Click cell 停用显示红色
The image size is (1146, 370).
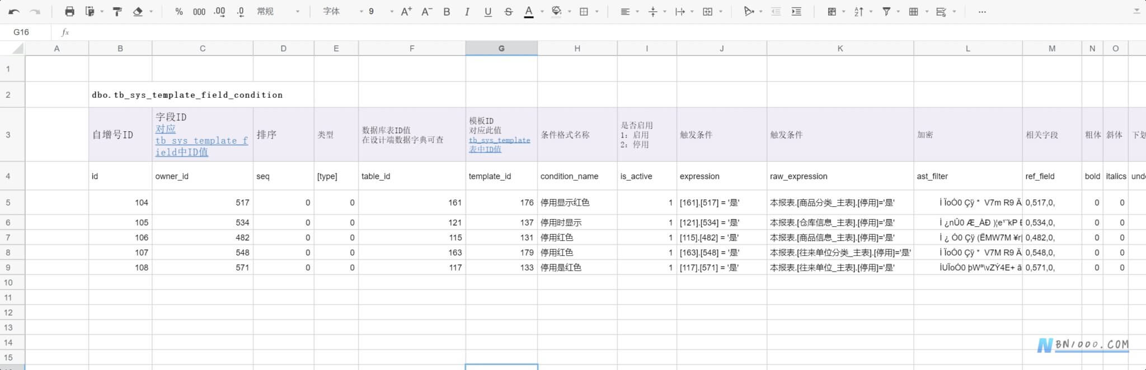click(x=577, y=202)
